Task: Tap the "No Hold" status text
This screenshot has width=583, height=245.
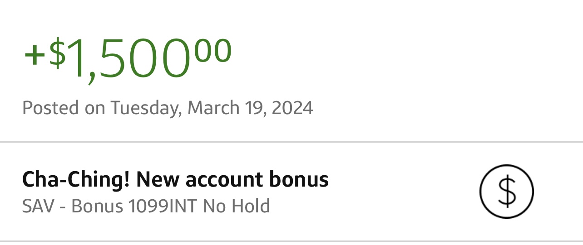Action: tap(236, 207)
